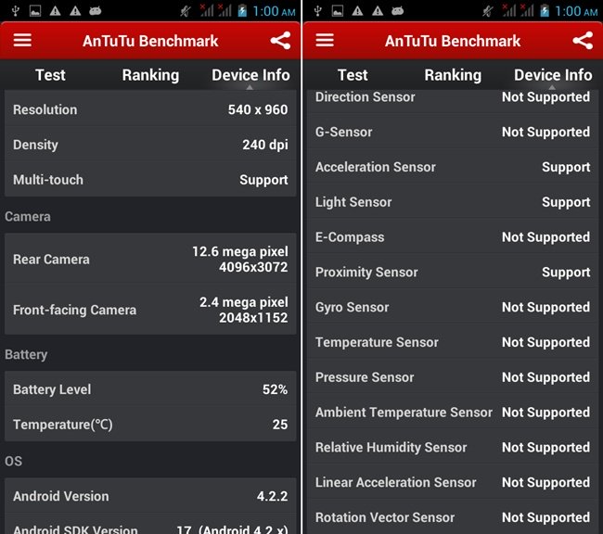This screenshot has width=603, height=534.
Task: Tap the Resolution 540 x 960 row
Action: pyautogui.click(x=150, y=109)
